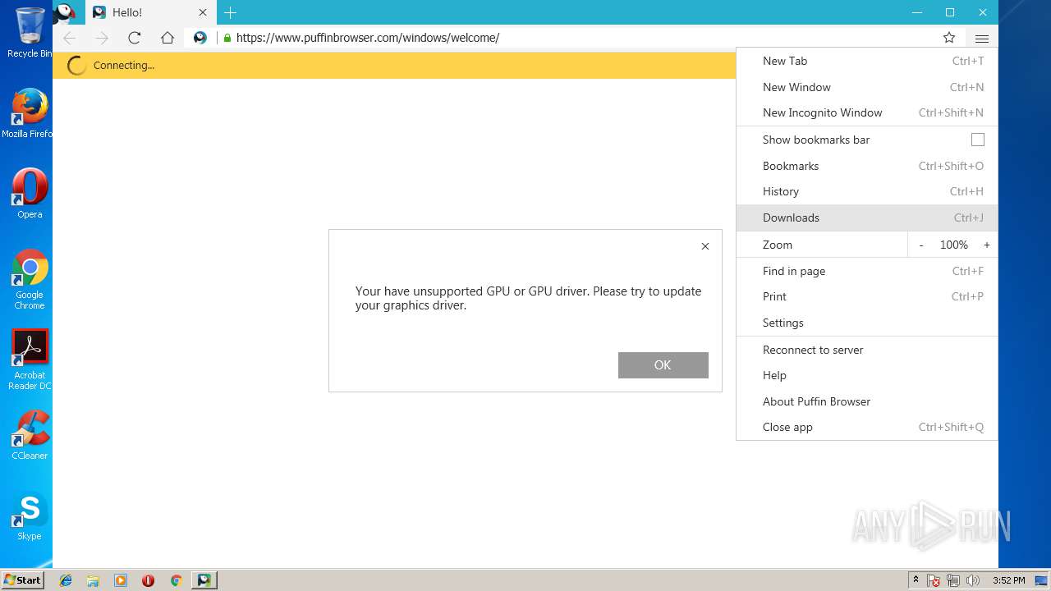Open File Explorer in taskbar
This screenshot has width=1051, height=591.
coord(93,580)
